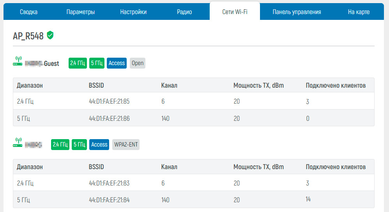Click client count 14 in 44:D1:FA:EF:21:84 row
Image resolution: width=389 pixels, height=212 pixels.
308,199
